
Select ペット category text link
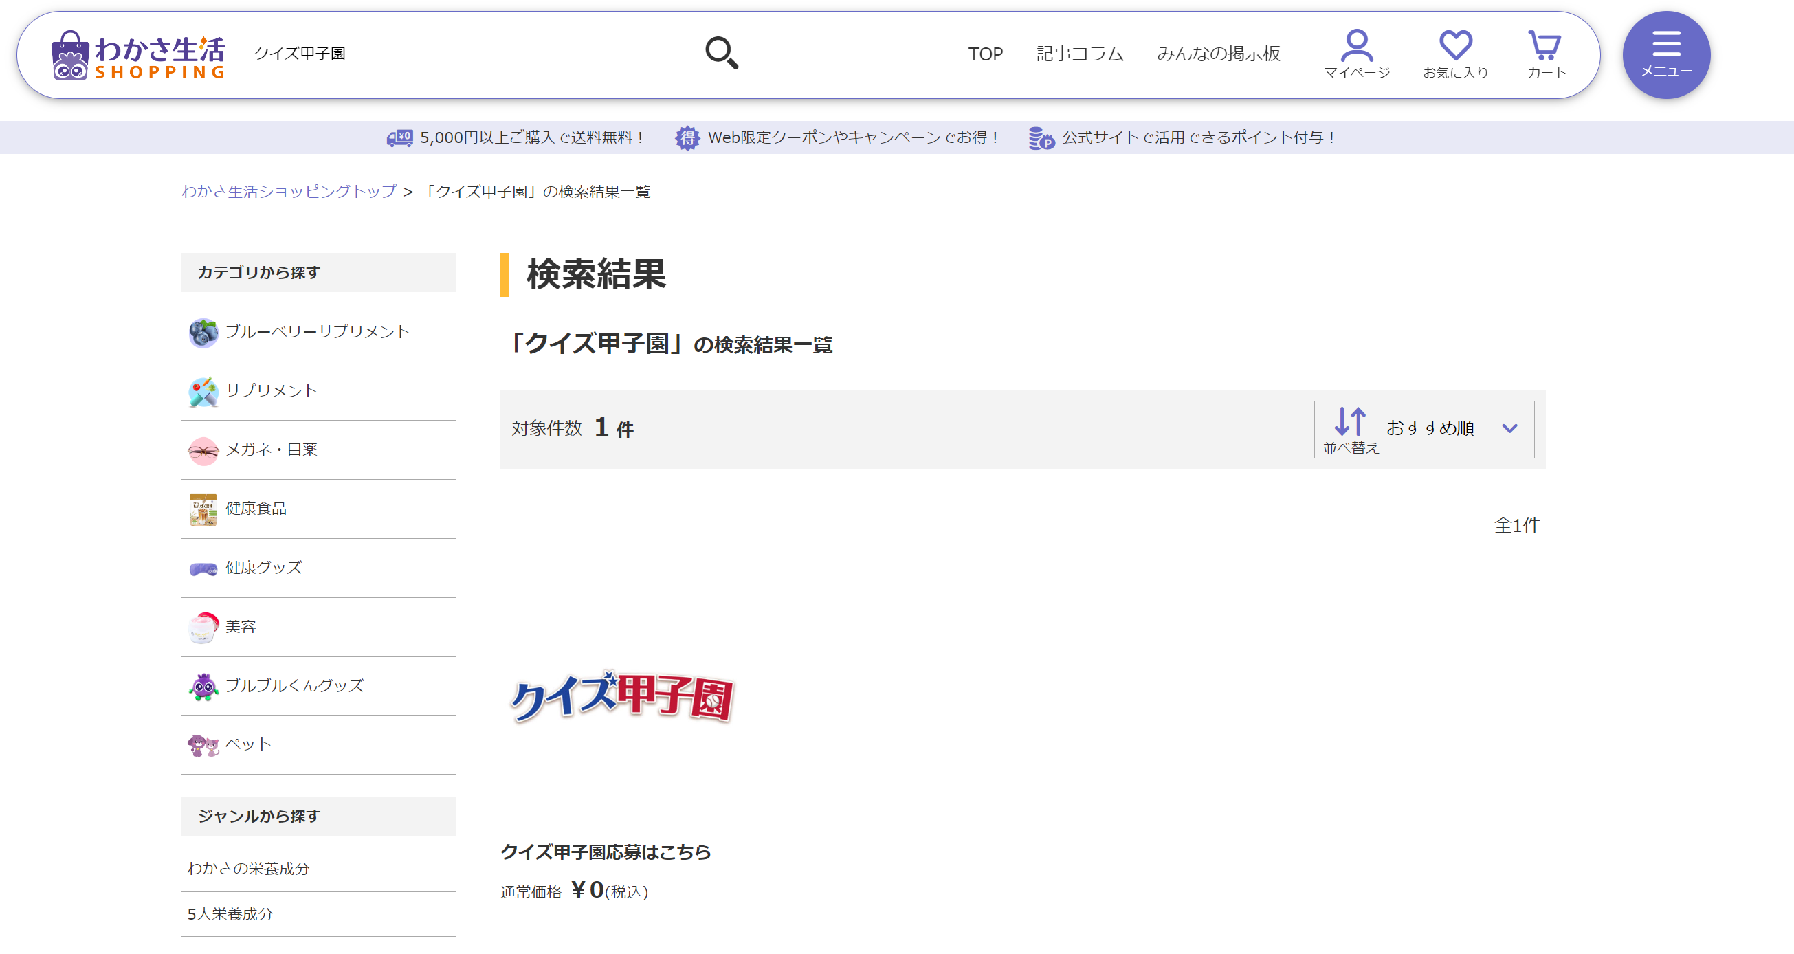[248, 744]
